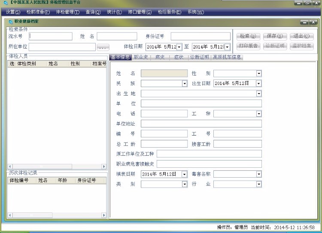This screenshot has width=322, height=233.
Task: Click the '...' browse button beside 所在单位
Action: (103, 47)
